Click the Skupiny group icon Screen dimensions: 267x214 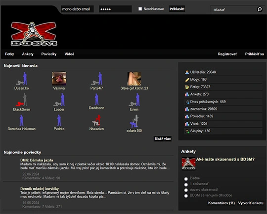coord(187,131)
